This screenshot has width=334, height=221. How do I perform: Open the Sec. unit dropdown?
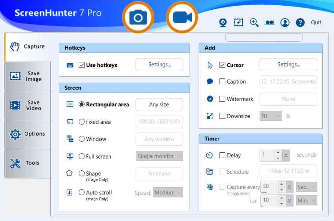(x=306, y=187)
